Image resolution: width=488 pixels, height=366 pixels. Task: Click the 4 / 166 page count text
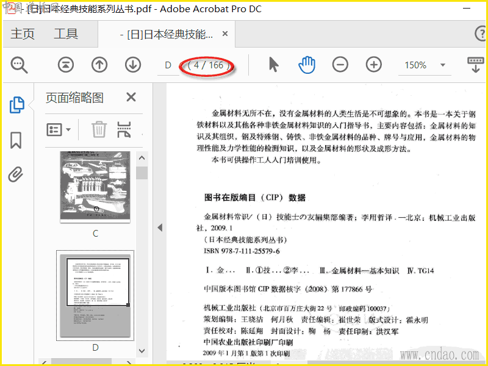click(x=209, y=65)
